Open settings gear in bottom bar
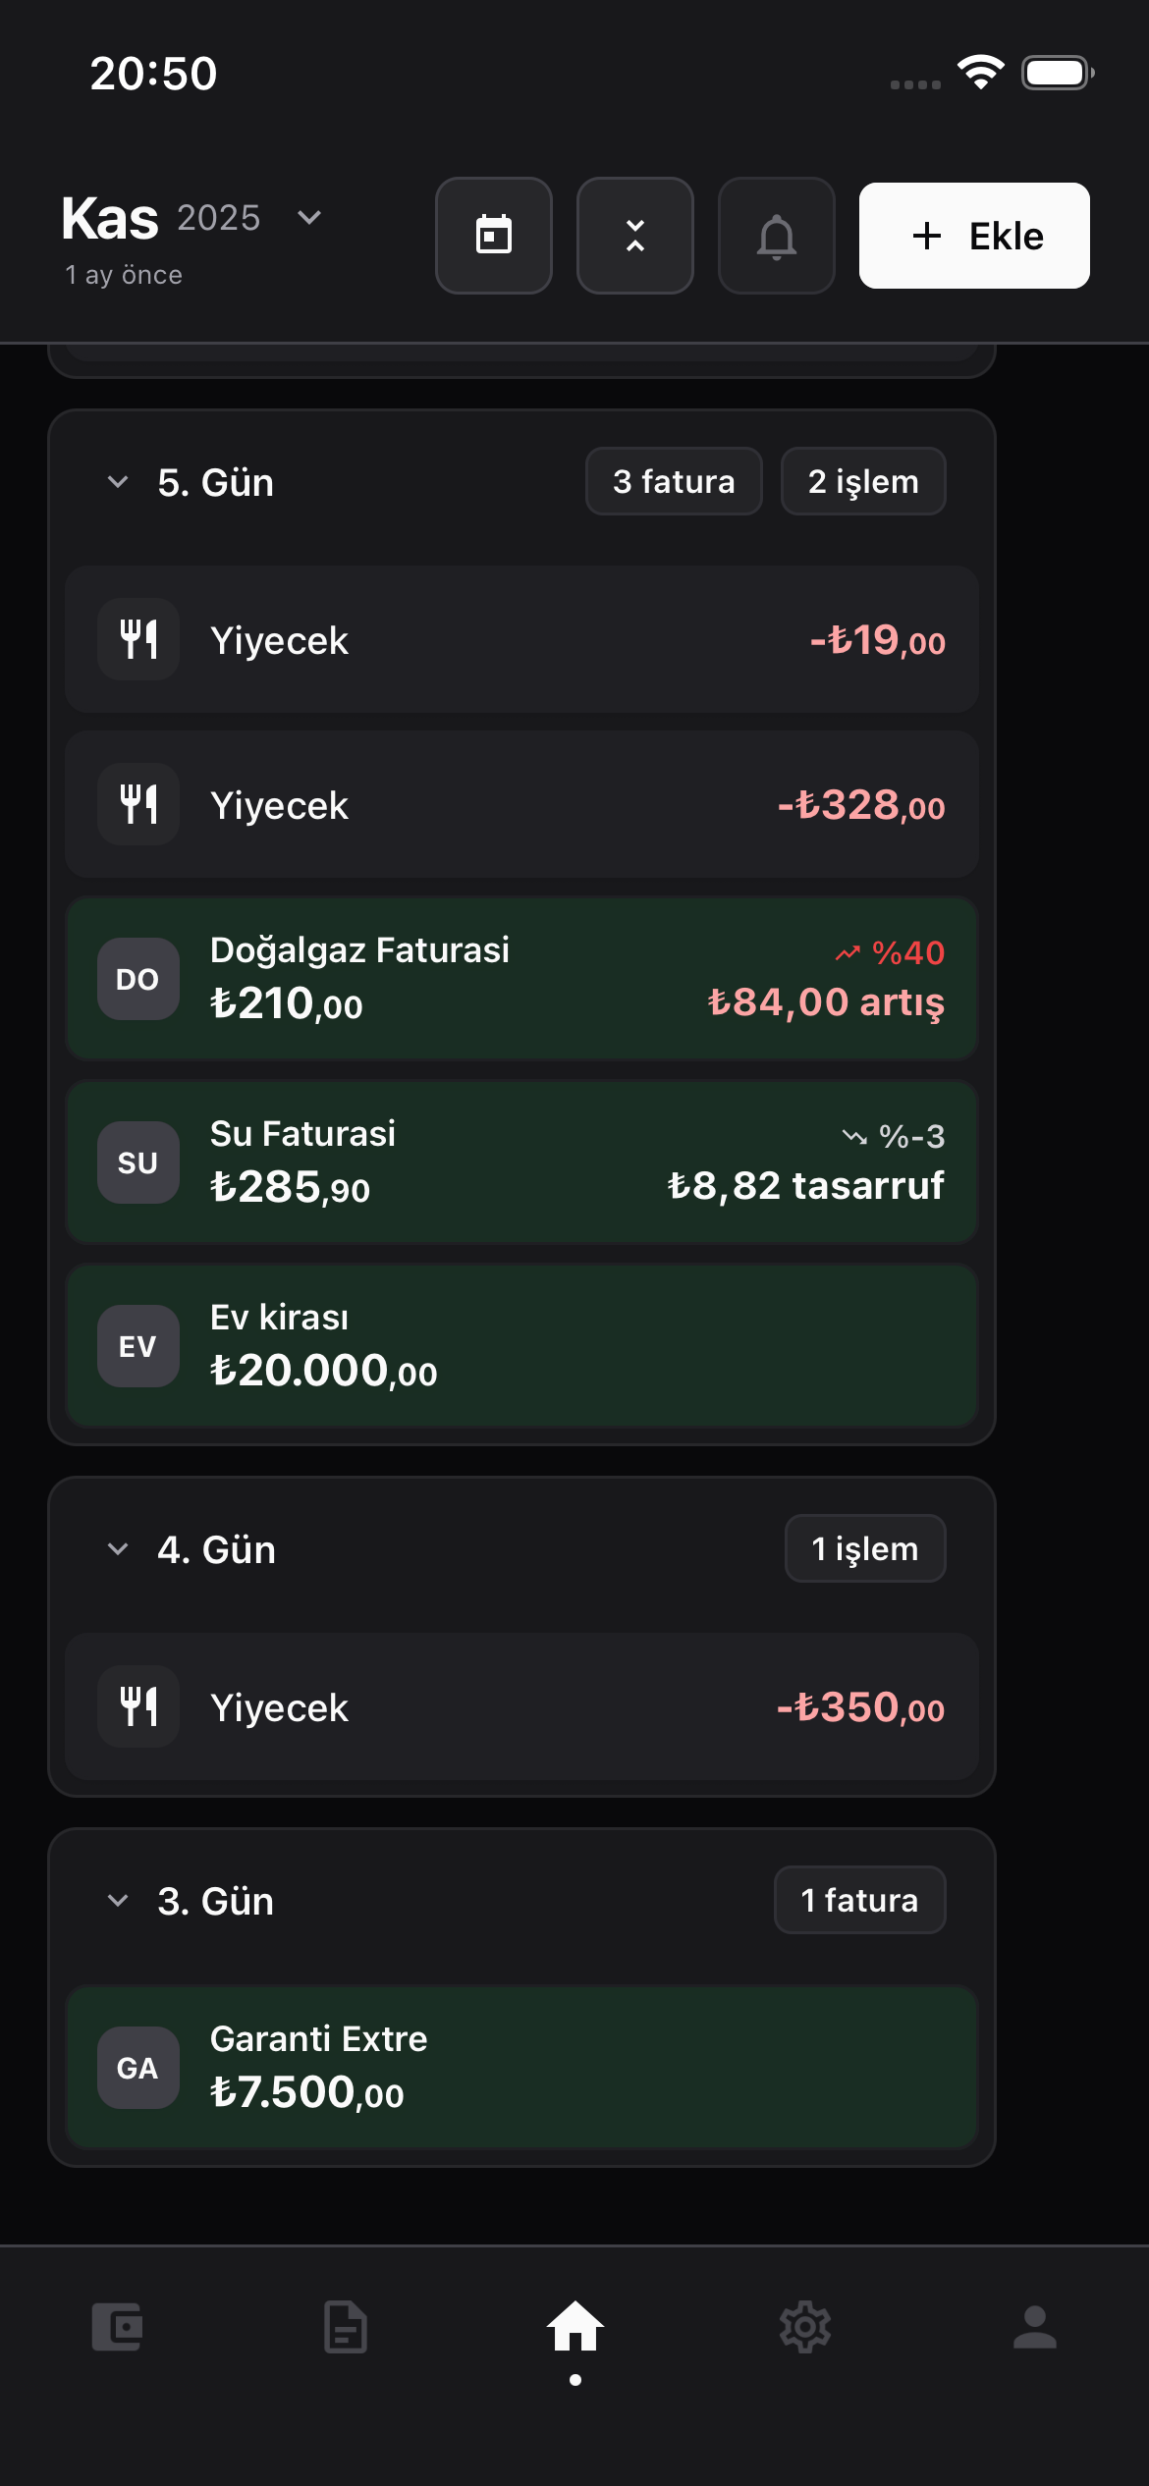The height and width of the screenshot is (2486, 1149). (x=805, y=2327)
